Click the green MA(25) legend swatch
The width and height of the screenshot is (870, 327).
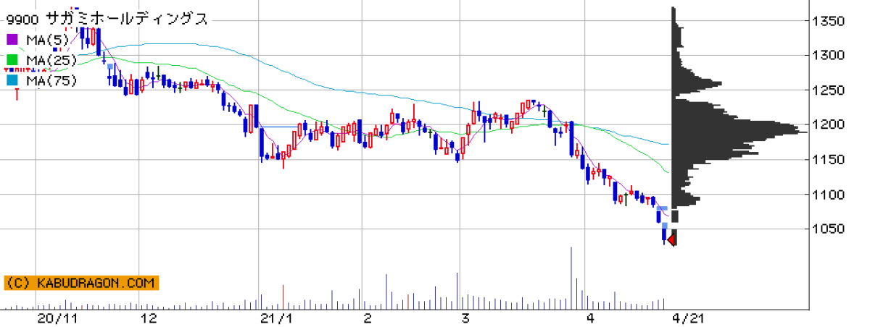[x=12, y=60]
